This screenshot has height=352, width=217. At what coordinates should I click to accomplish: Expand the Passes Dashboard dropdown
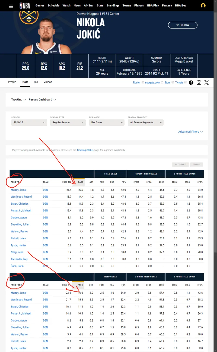pyautogui.click(x=42, y=100)
